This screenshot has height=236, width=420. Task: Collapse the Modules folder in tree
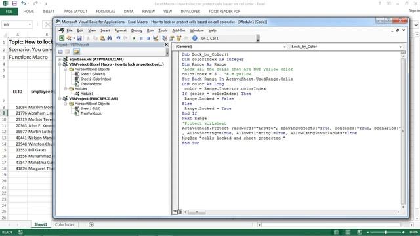[x=66, y=88]
